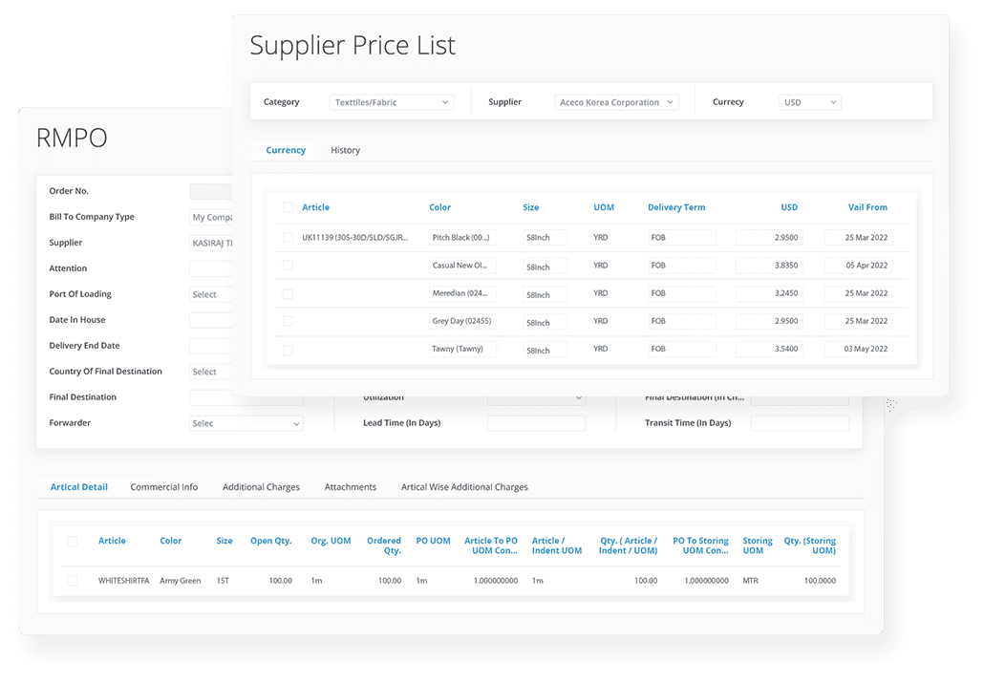The image size is (984, 684).
Task: Click FOB delivery term in Tawny row
Action: coord(682,349)
